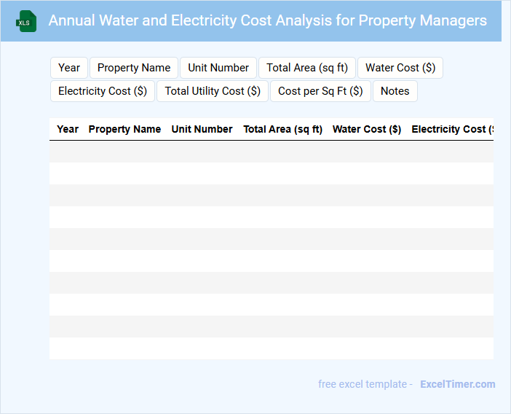
Task: Click the page title heading text
Action: point(268,20)
